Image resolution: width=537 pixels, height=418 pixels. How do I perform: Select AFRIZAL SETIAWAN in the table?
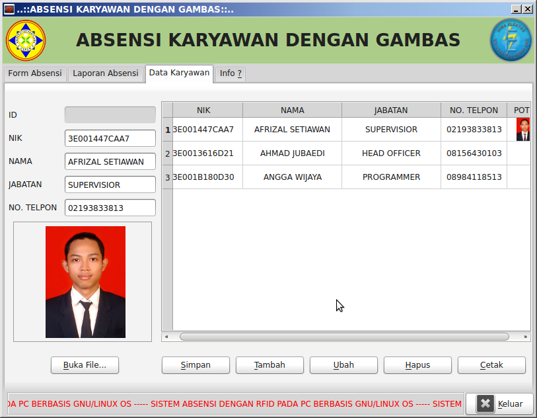(292, 130)
